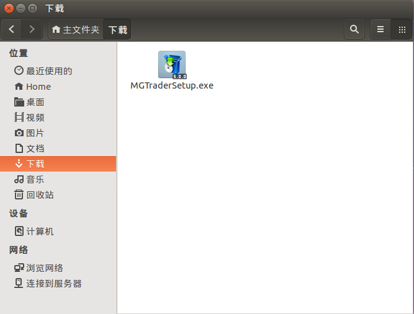Select the MGTraderSetup.exe file icon
Viewport: 414px width, 314px height.
pos(172,65)
